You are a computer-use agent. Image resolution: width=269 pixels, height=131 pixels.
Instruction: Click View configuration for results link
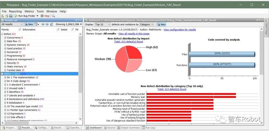(x=180, y=30)
